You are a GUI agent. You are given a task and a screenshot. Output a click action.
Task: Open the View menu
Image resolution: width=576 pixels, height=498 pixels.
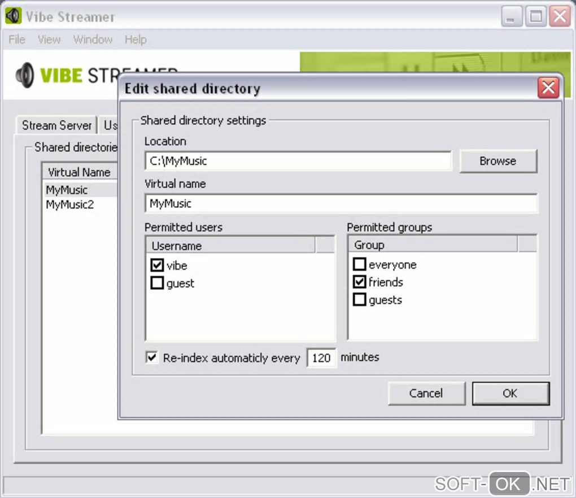coord(49,40)
